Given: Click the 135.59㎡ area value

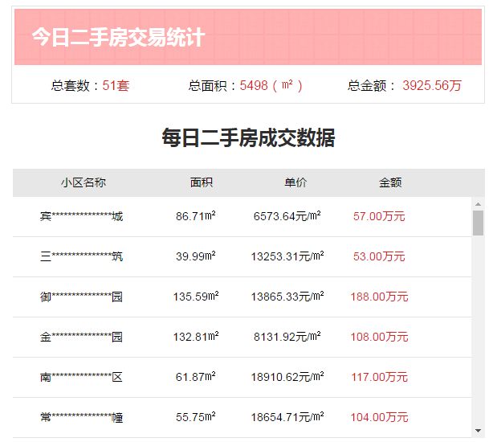Looking at the screenshot, I should click(196, 297).
